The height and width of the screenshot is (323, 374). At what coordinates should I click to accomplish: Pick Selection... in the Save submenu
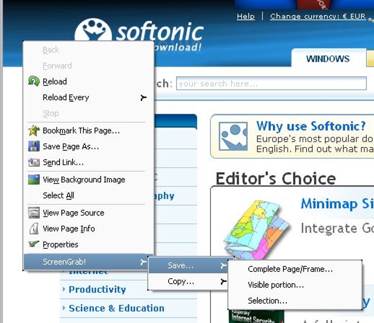pyautogui.click(x=267, y=301)
